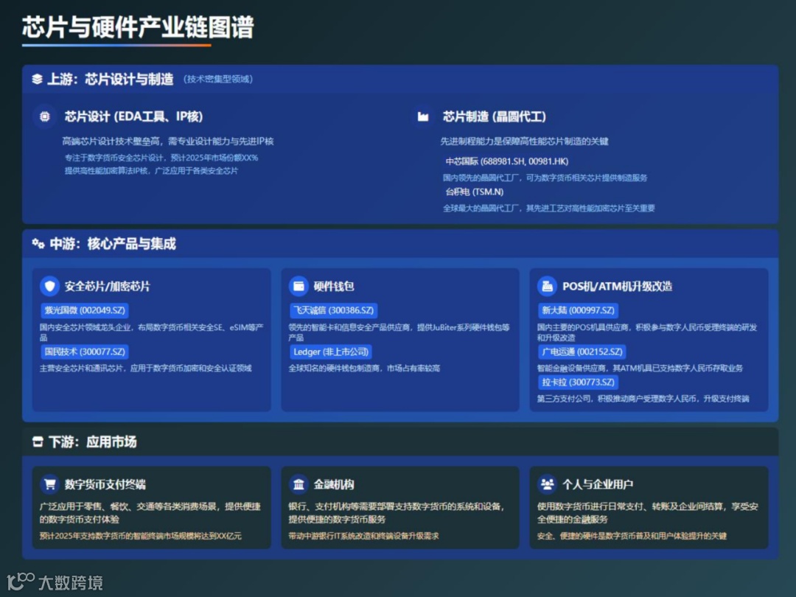
Task: Select the 新大陆 (000997.SZ) tag
Action: 579,310
